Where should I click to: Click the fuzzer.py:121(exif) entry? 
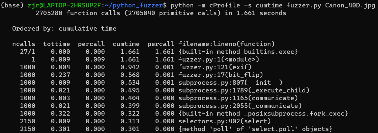pos(214,67)
